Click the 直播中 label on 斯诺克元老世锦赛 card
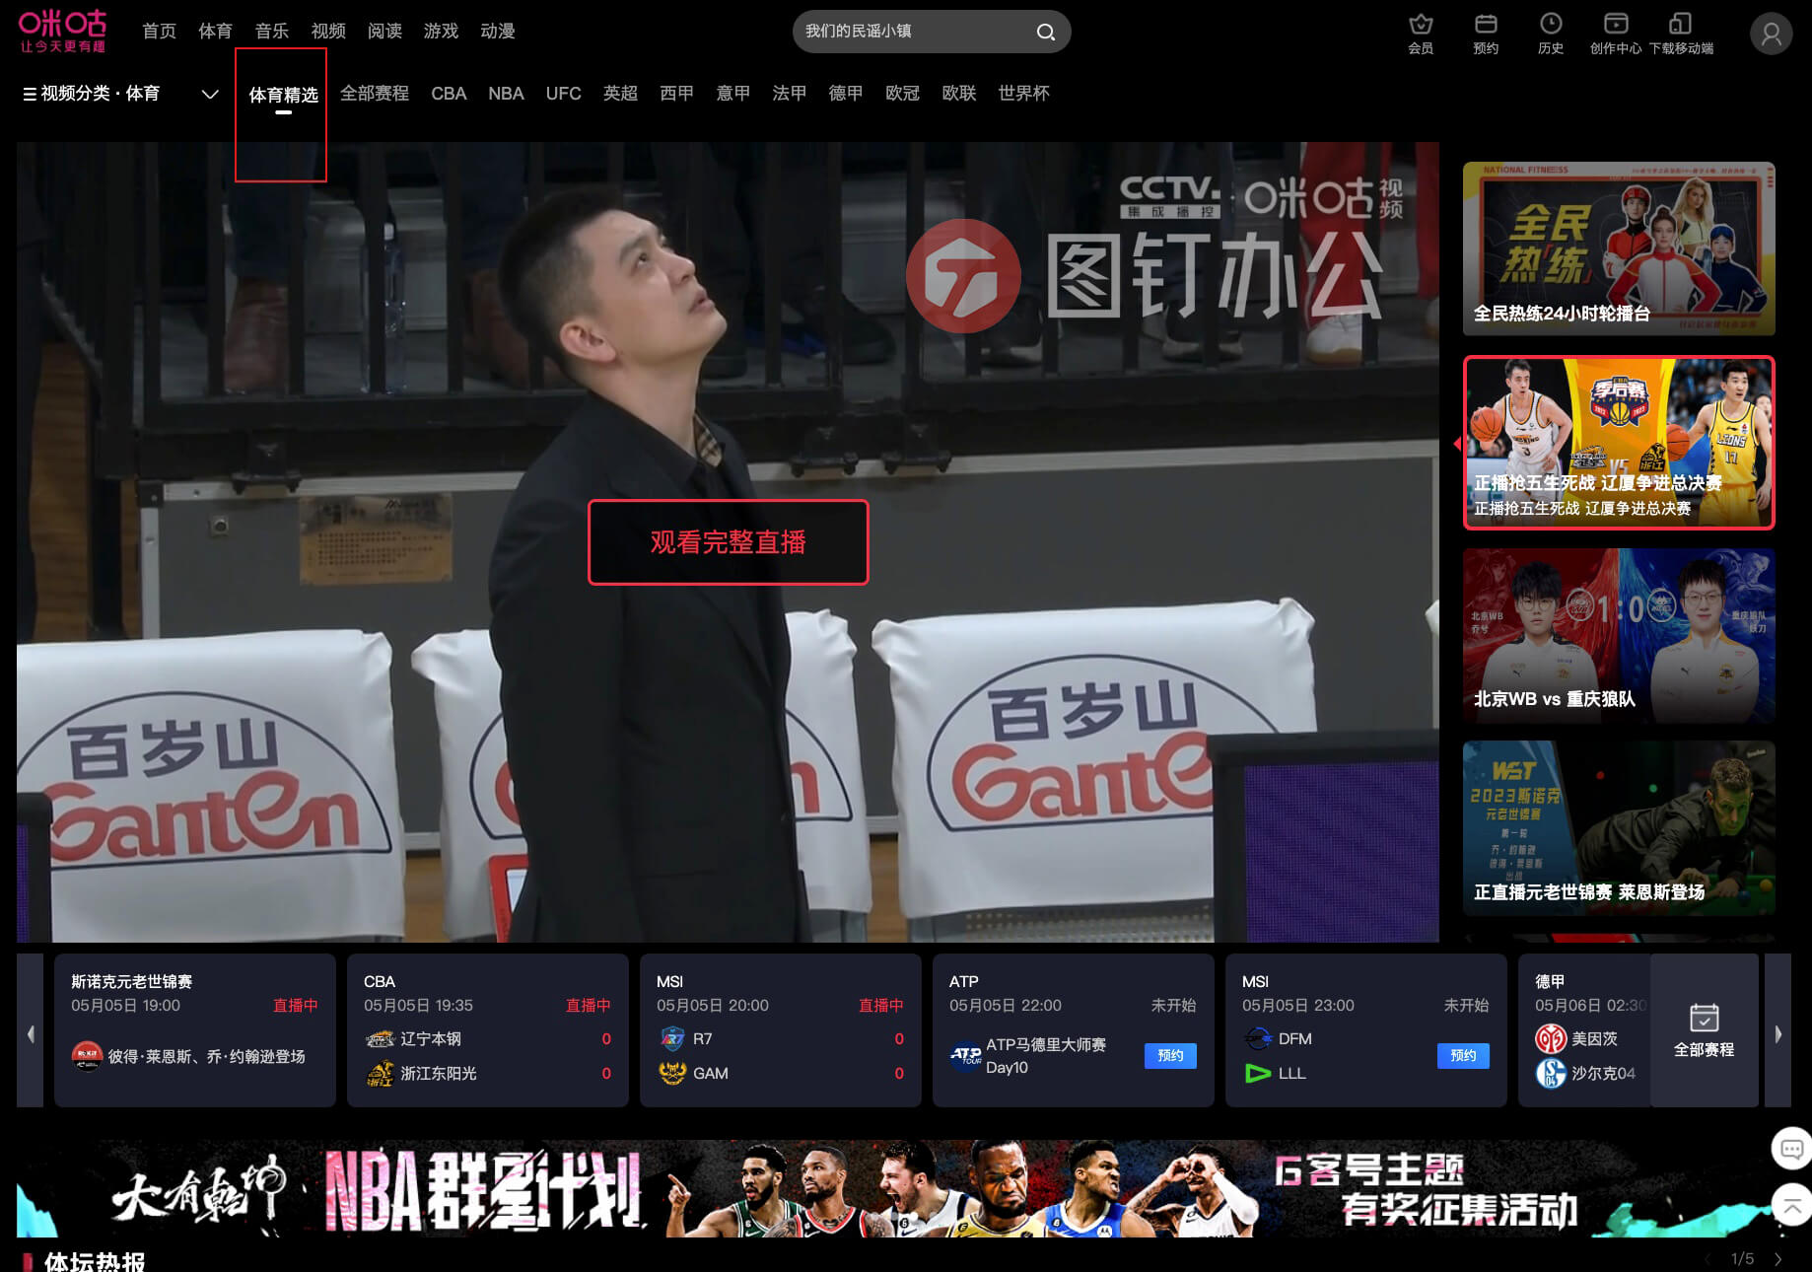The image size is (1812, 1272). tap(295, 1006)
